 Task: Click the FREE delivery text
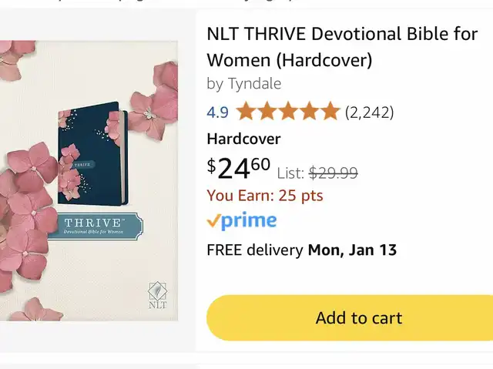coord(256,250)
